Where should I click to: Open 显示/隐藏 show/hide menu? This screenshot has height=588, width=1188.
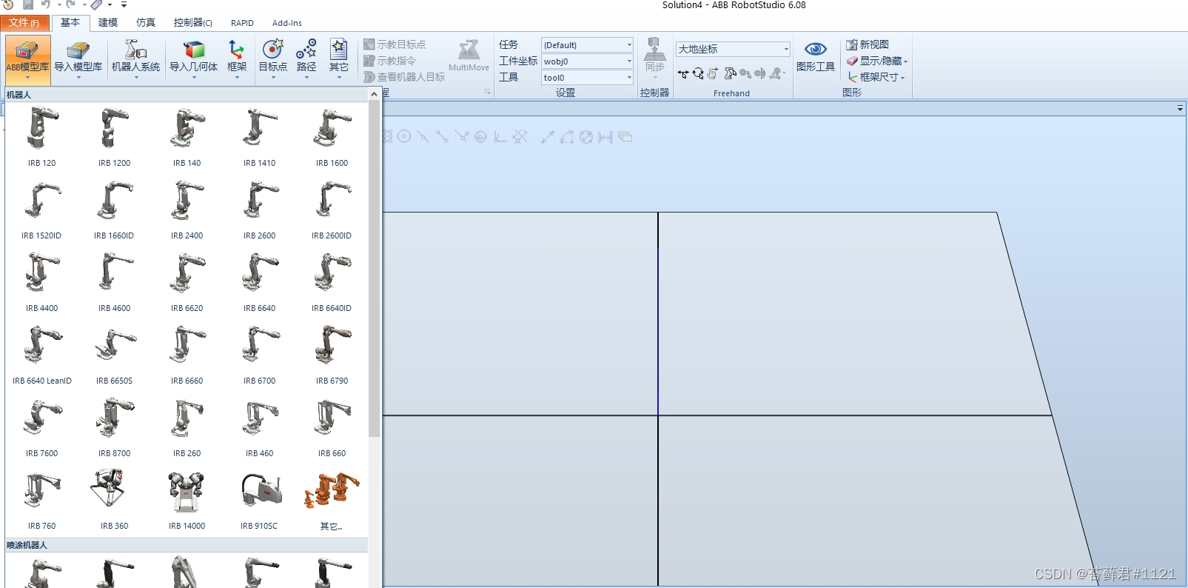point(877,61)
